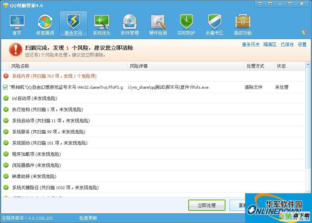Select the Inf启动项 (未发现危险) row text
The width and height of the screenshot is (312, 223).
click(35, 98)
